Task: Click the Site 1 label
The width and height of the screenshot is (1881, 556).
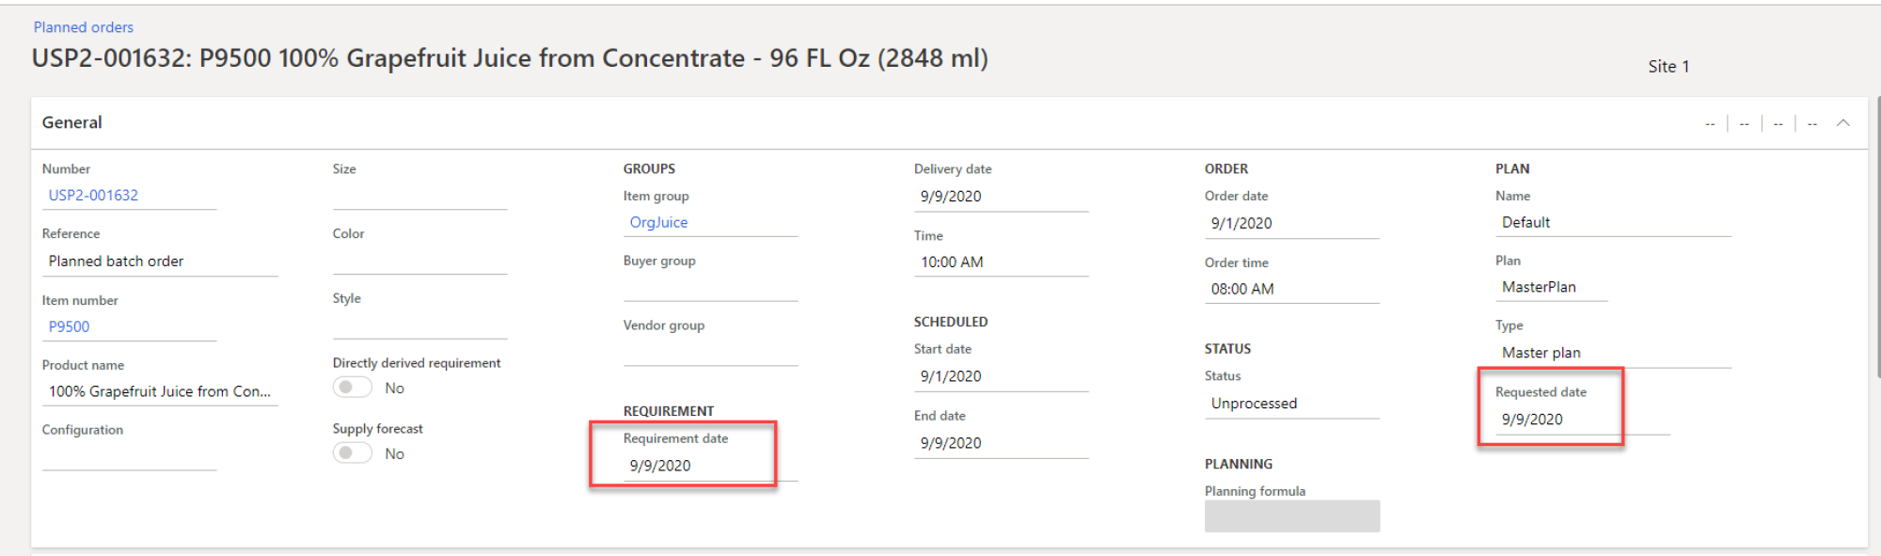Action: (x=1668, y=67)
